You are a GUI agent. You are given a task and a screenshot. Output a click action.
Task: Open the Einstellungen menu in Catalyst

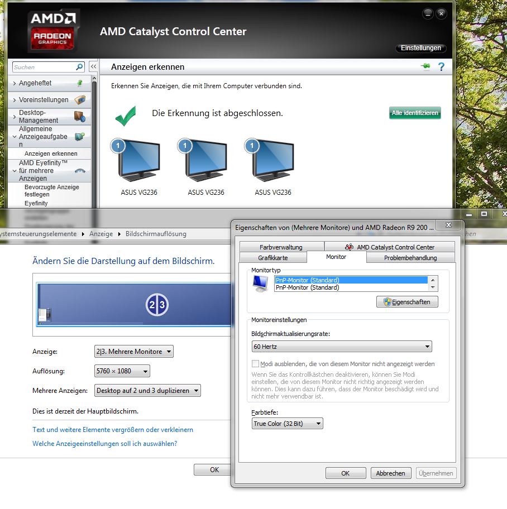click(x=421, y=48)
